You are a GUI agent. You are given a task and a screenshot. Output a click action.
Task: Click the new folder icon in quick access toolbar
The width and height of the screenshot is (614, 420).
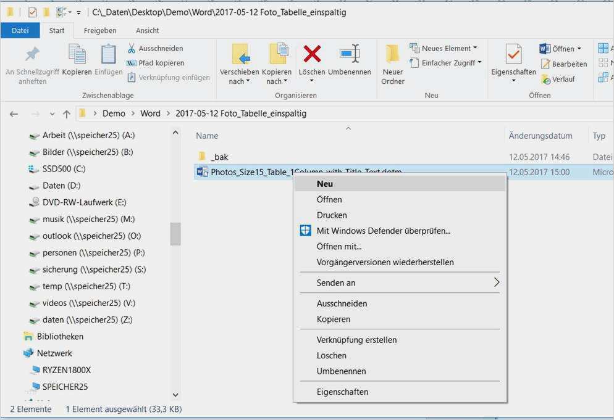pos(46,12)
